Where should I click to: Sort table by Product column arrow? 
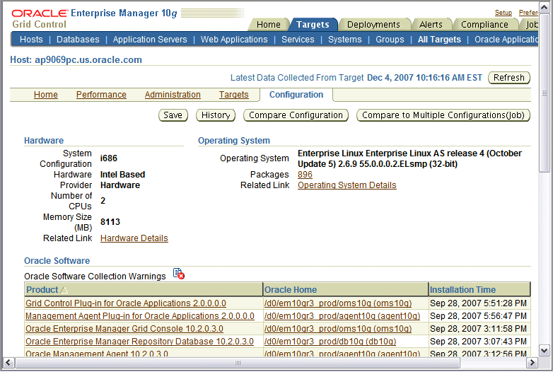[x=64, y=290]
